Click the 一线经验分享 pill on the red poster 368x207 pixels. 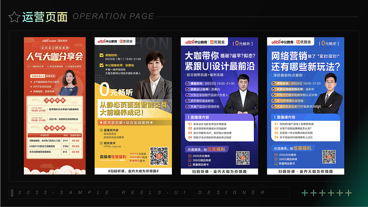coord(36,66)
